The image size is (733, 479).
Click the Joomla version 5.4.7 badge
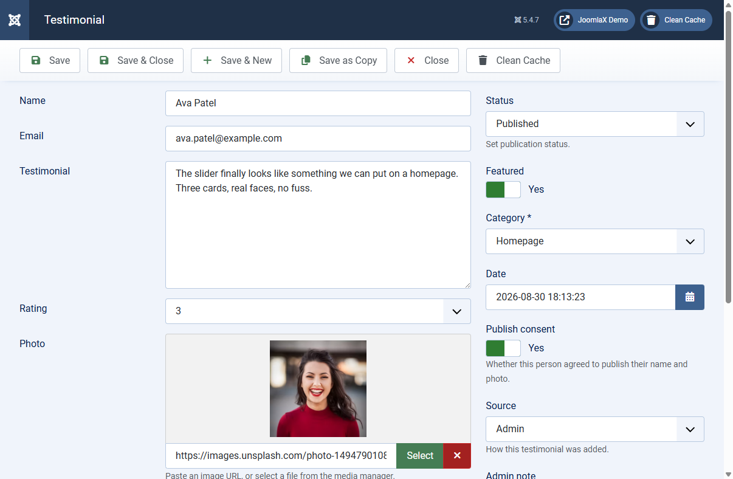point(526,20)
